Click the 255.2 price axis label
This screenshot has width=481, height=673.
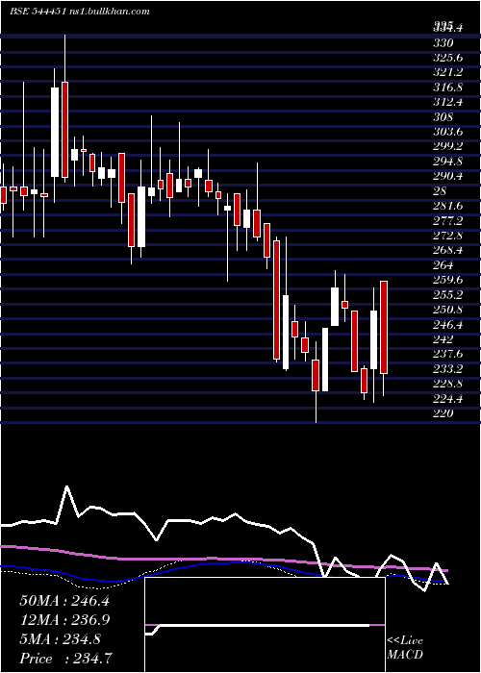point(447,294)
